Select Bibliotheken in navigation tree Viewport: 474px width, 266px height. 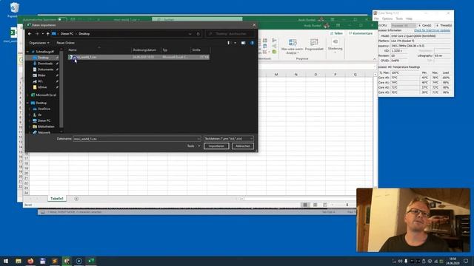click(x=46, y=126)
